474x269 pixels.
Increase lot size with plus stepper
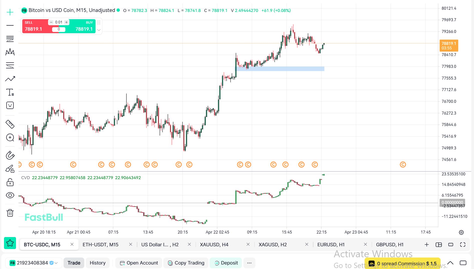67,22
